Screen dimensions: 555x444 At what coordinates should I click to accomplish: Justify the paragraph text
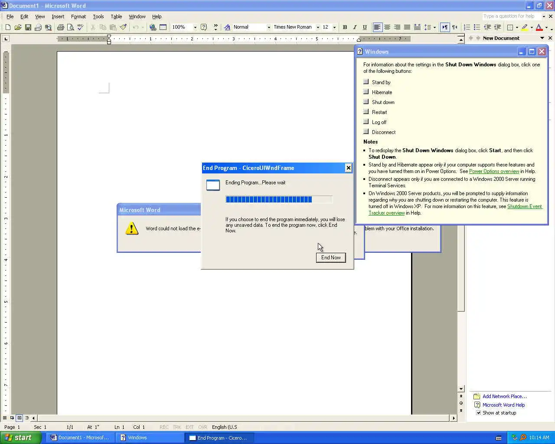pos(407,27)
